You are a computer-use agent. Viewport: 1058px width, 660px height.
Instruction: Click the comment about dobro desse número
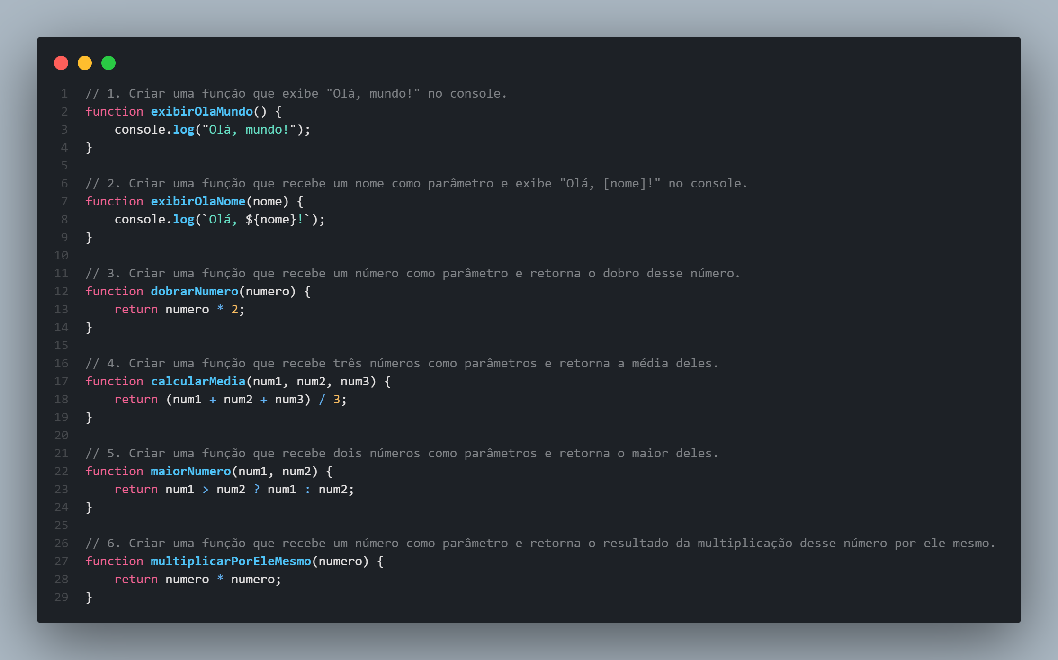click(x=412, y=273)
